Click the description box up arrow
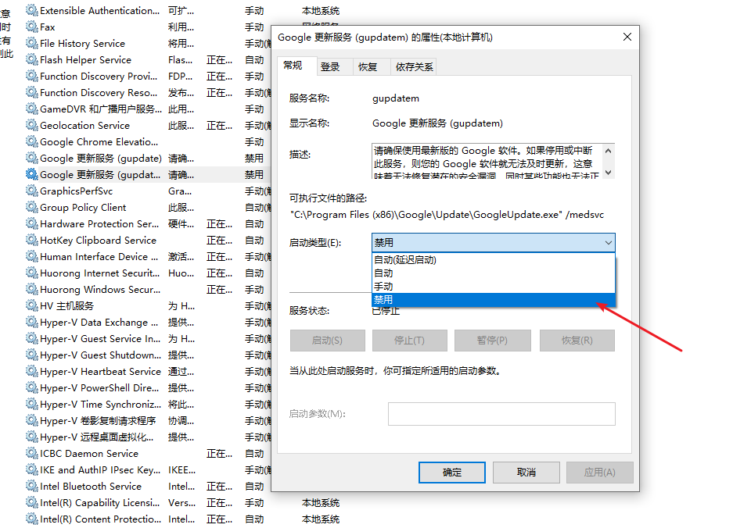Viewport: 733px width, 528px height. click(x=608, y=151)
